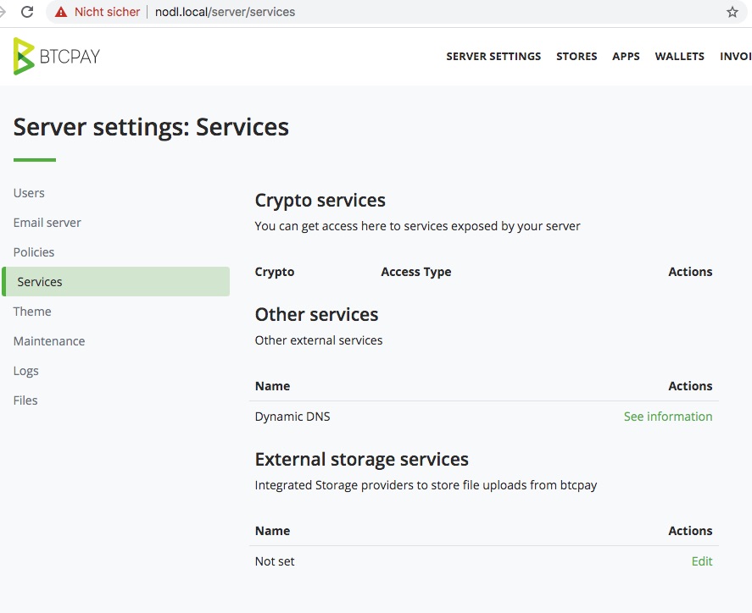Screen dimensions: 752x613
Task: Click the 'Integrated Storage providers' description text
Action: 426,486
